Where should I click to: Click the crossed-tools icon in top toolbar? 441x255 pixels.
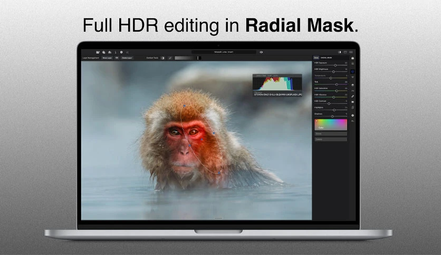[128, 52]
